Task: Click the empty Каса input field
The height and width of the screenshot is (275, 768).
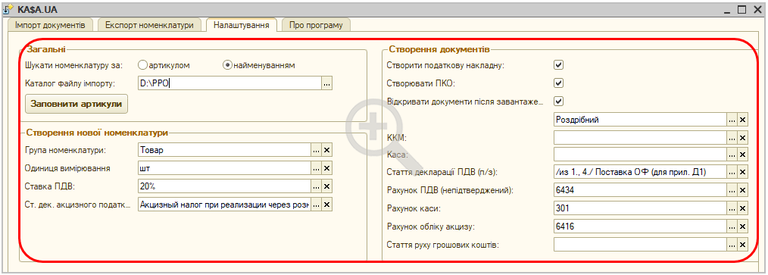Action: tap(640, 155)
